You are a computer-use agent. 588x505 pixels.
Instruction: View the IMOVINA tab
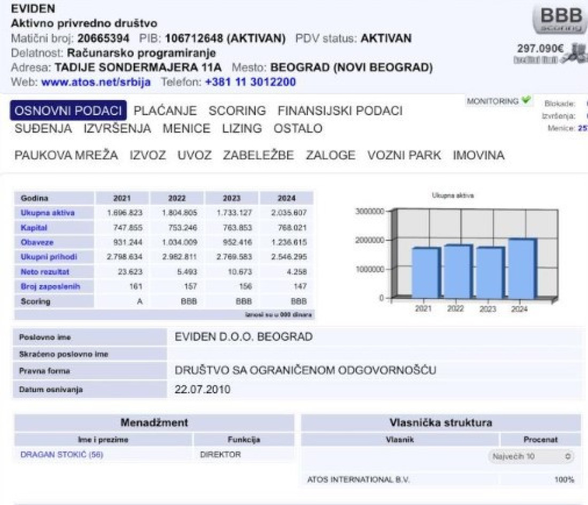[x=478, y=155]
